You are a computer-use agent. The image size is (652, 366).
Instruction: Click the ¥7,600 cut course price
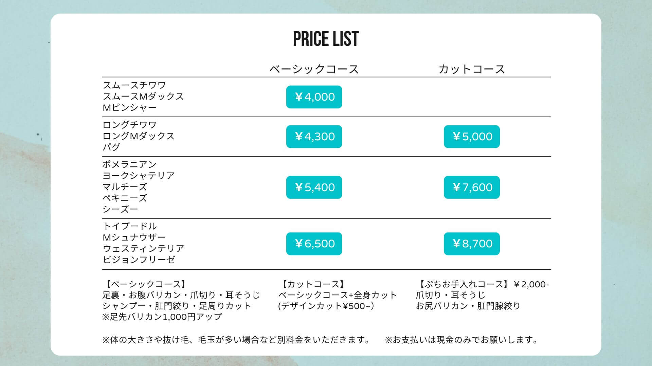click(x=472, y=187)
